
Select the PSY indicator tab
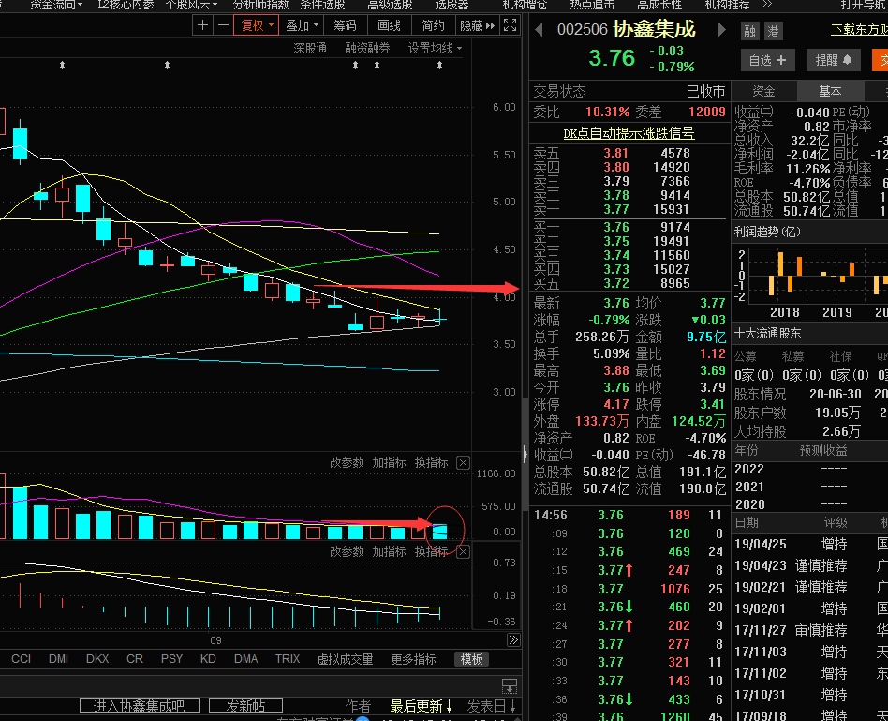(x=171, y=659)
